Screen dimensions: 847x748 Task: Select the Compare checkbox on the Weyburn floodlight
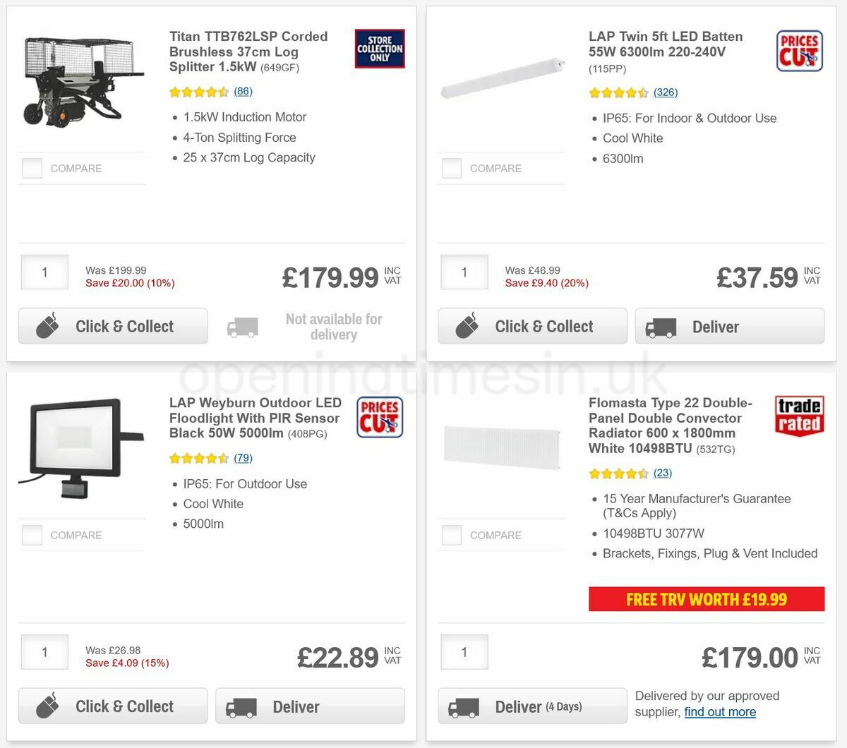(x=32, y=535)
